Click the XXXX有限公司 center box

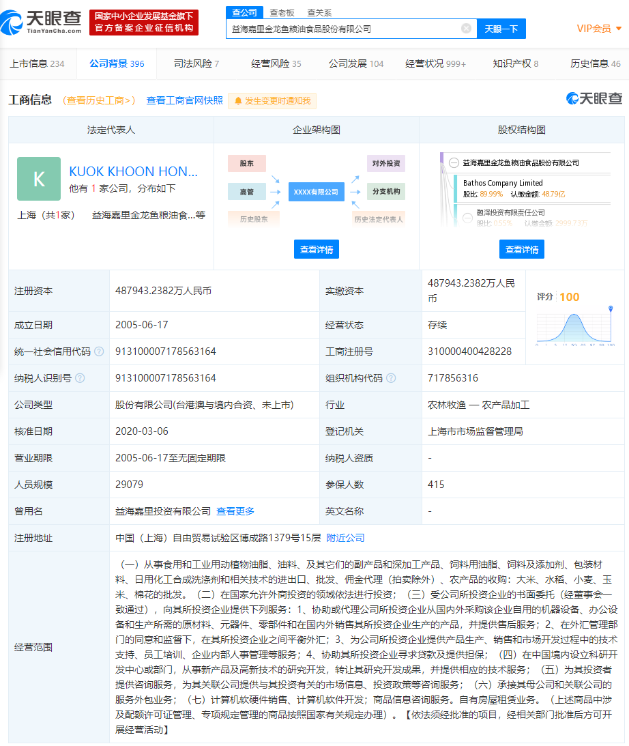point(316,192)
